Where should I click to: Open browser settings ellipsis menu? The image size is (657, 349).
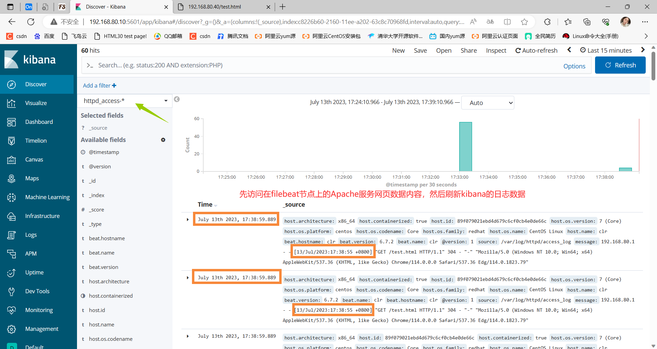[645, 22]
